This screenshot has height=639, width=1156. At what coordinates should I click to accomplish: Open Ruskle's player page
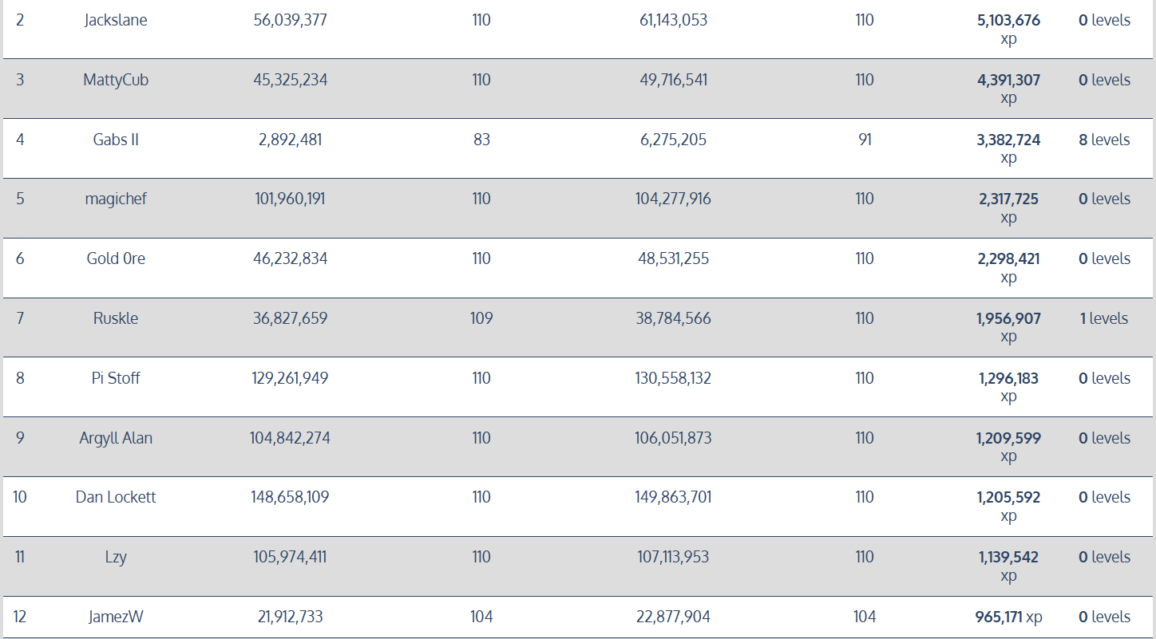pos(116,318)
